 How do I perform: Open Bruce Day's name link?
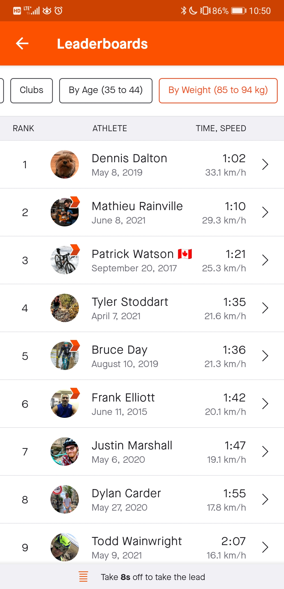[x=120, y=350]
